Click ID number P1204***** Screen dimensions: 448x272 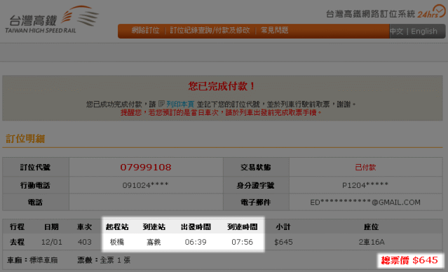pyautogui.click(x=365, y=185)
